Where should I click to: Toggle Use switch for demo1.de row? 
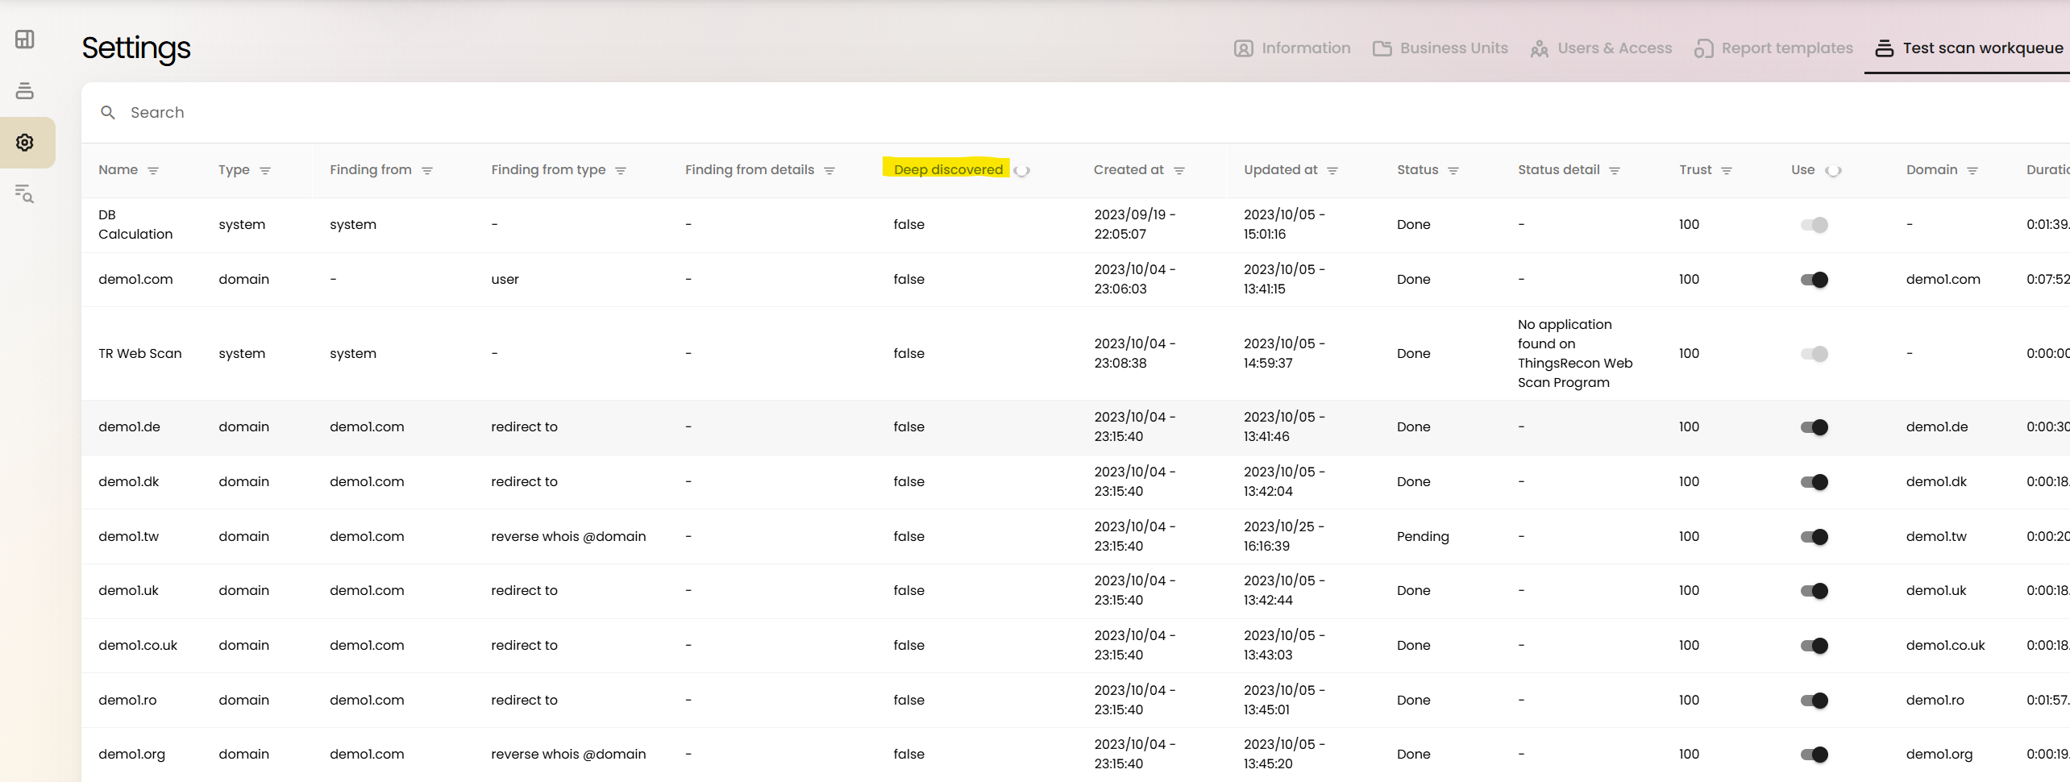[1814, 427]
